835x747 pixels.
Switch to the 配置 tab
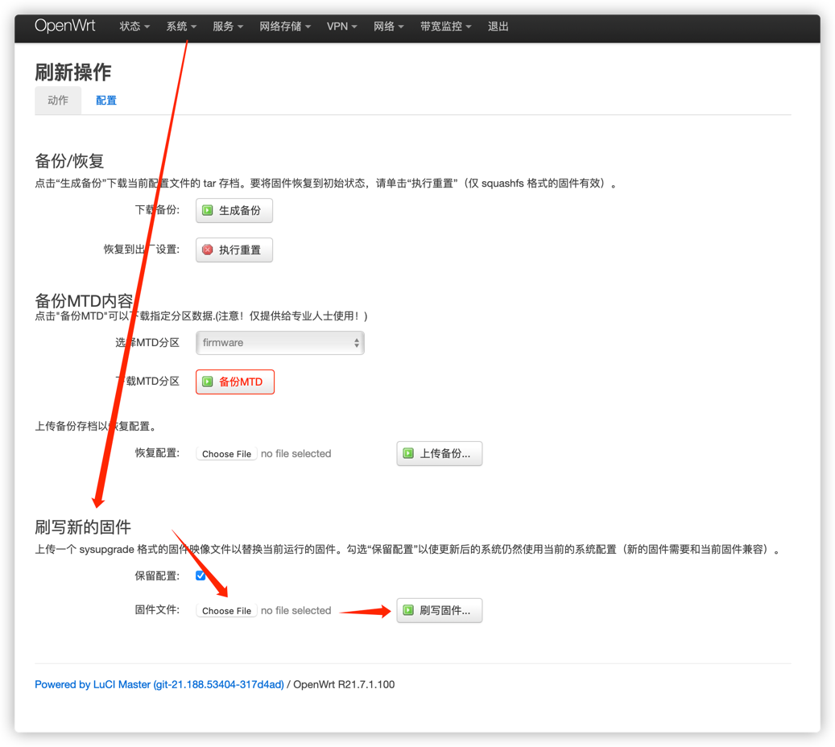coord(106,101)
